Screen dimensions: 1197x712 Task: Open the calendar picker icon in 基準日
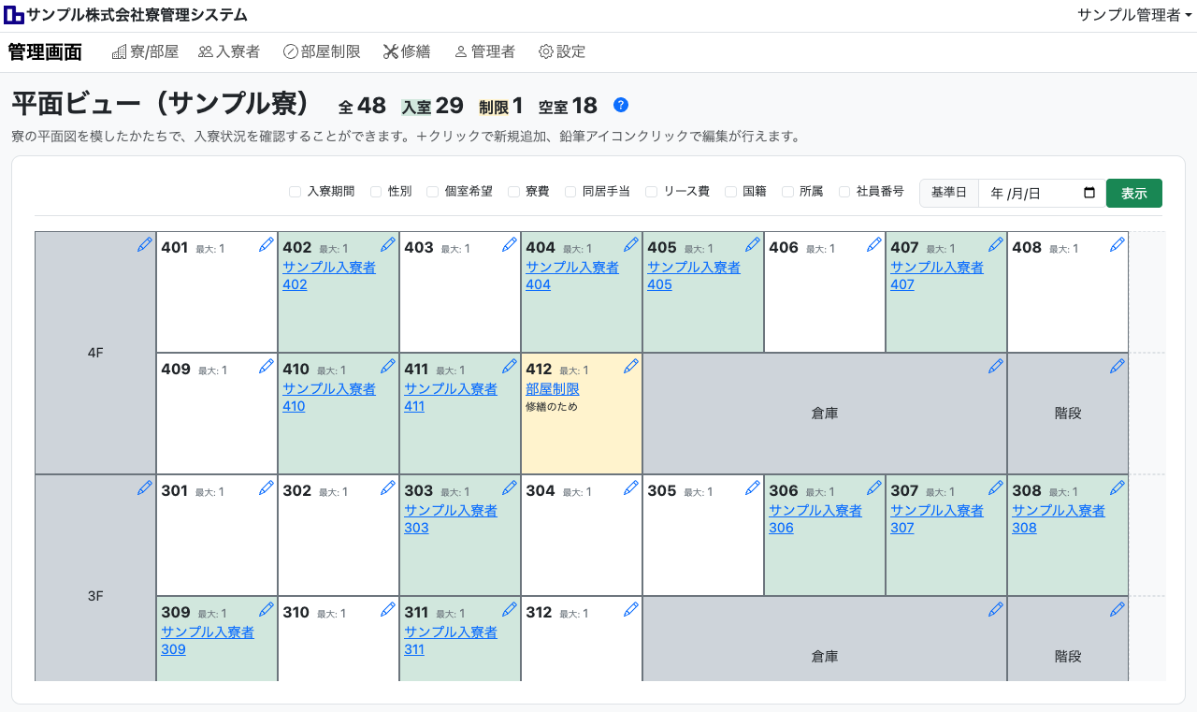1089,193
